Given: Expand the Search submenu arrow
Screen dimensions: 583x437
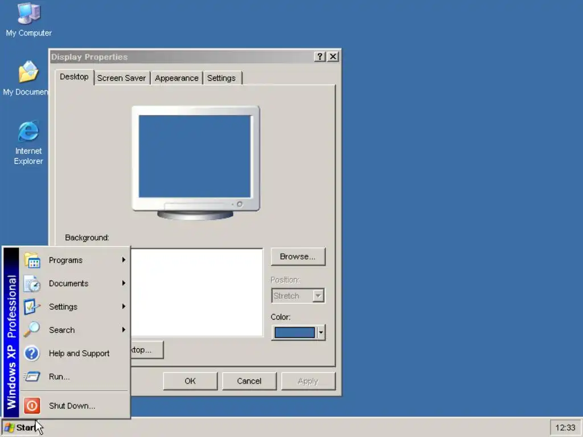Looking at the screenshot, I should pyautogui.click(x=124, y=329).
